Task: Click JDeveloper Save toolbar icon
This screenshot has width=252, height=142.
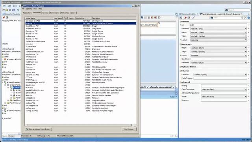Action: coord(10,10)
